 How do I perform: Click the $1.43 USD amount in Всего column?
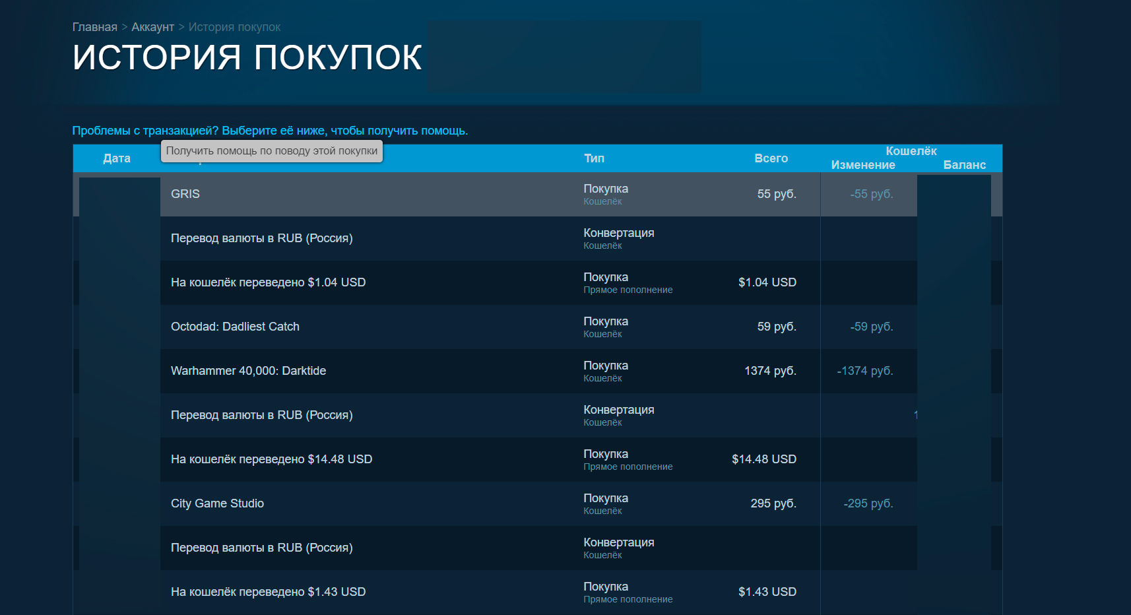tap(767, 592)
